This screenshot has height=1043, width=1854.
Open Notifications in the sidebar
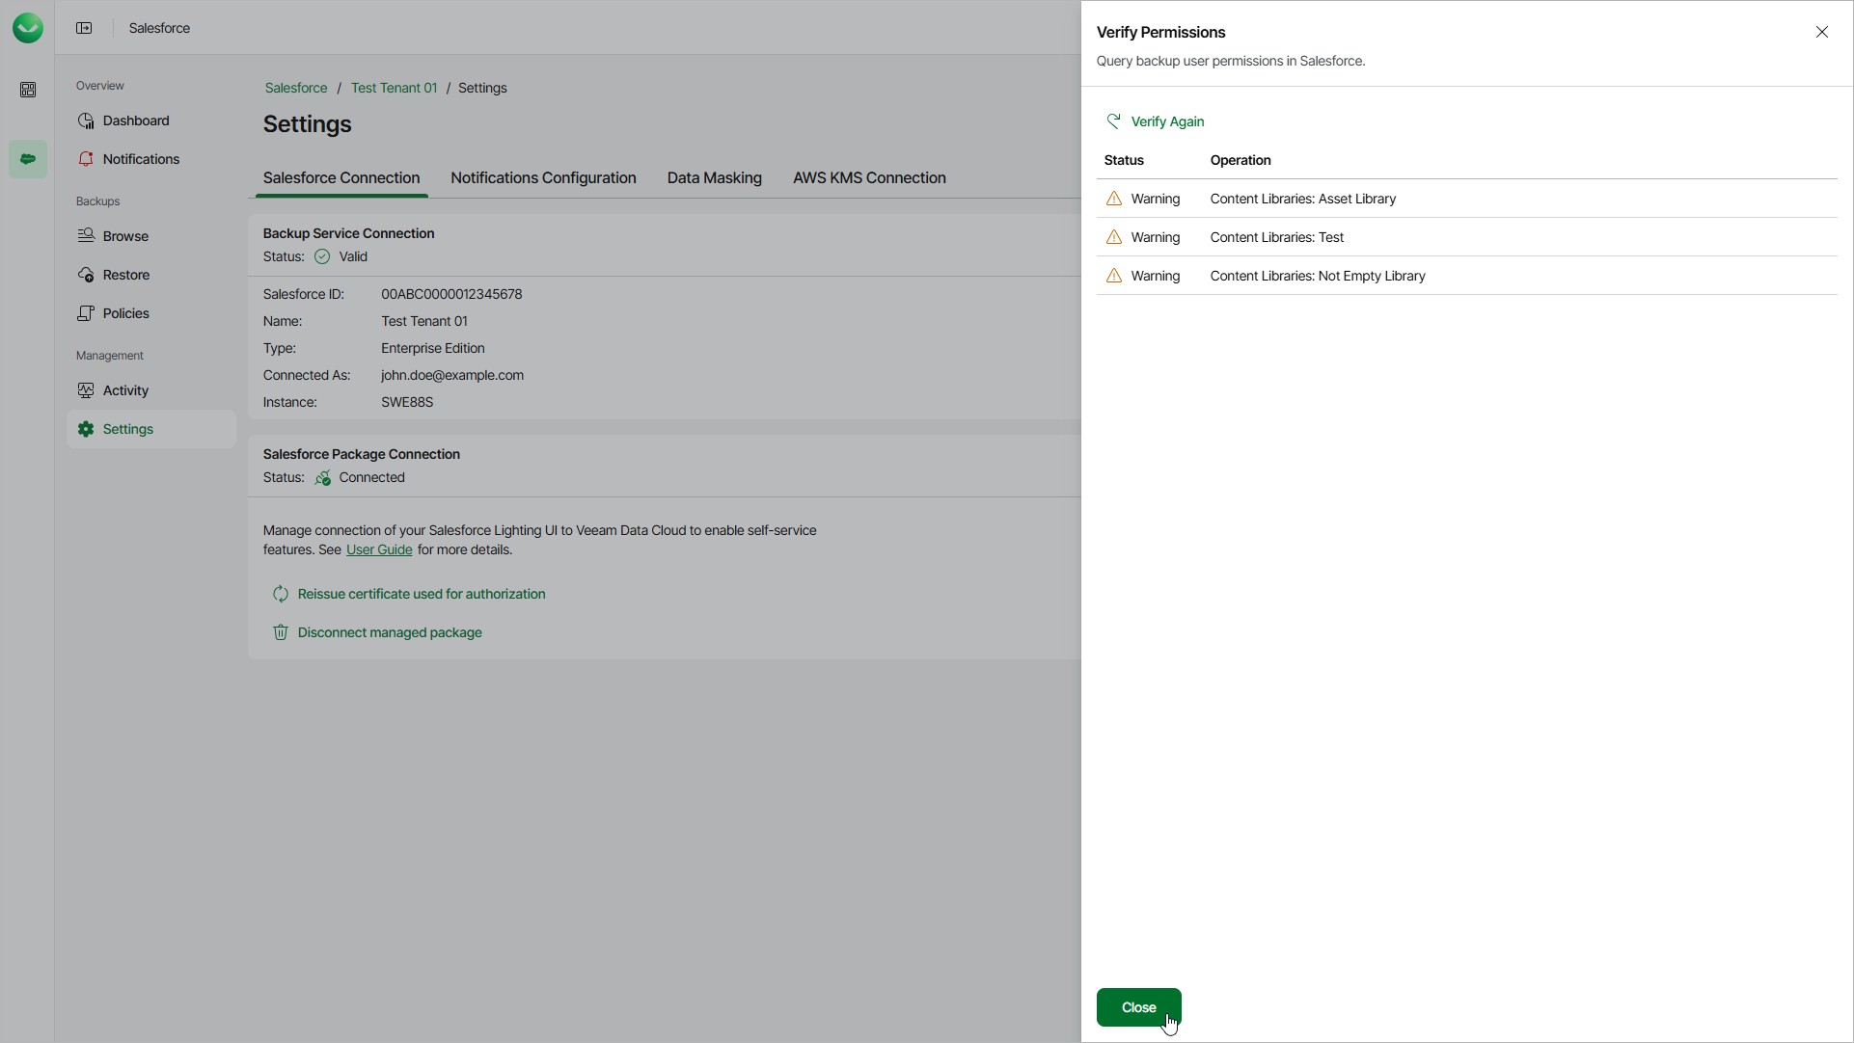(141, 159)
